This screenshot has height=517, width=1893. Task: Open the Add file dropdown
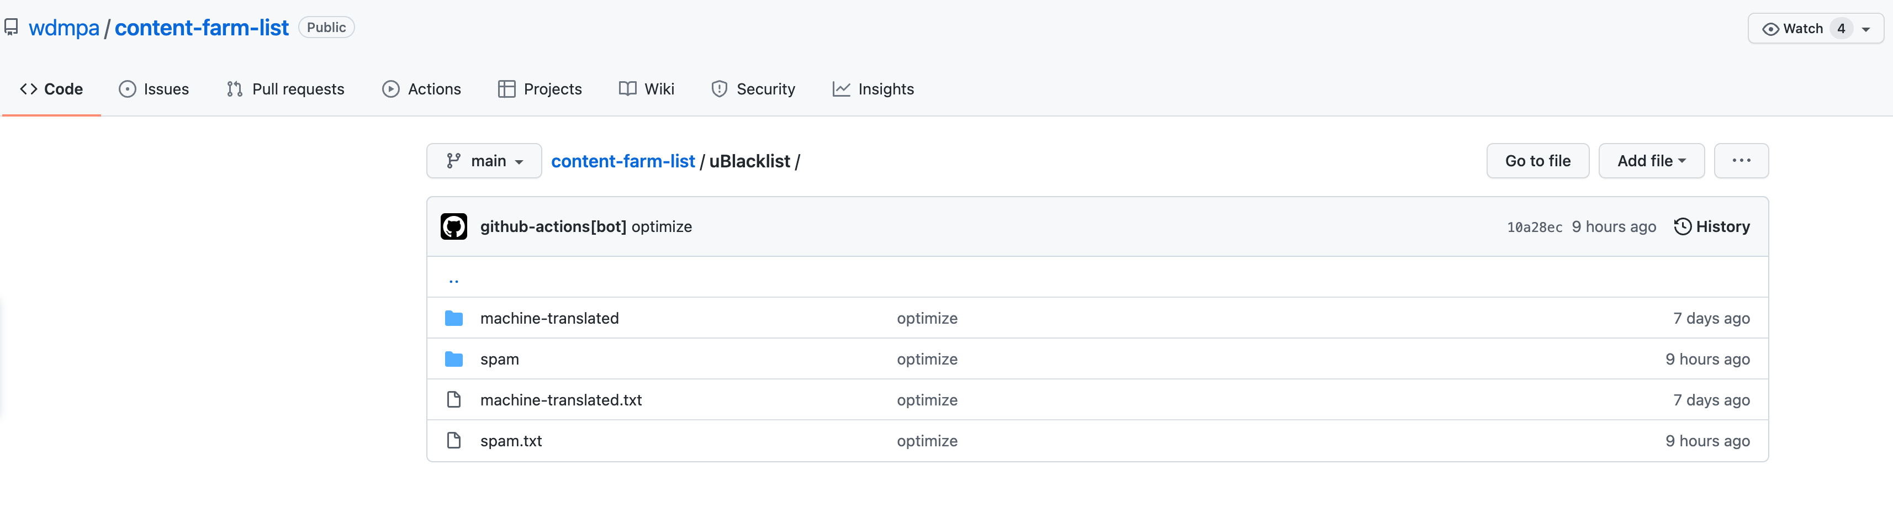[x=1651, y=161]
